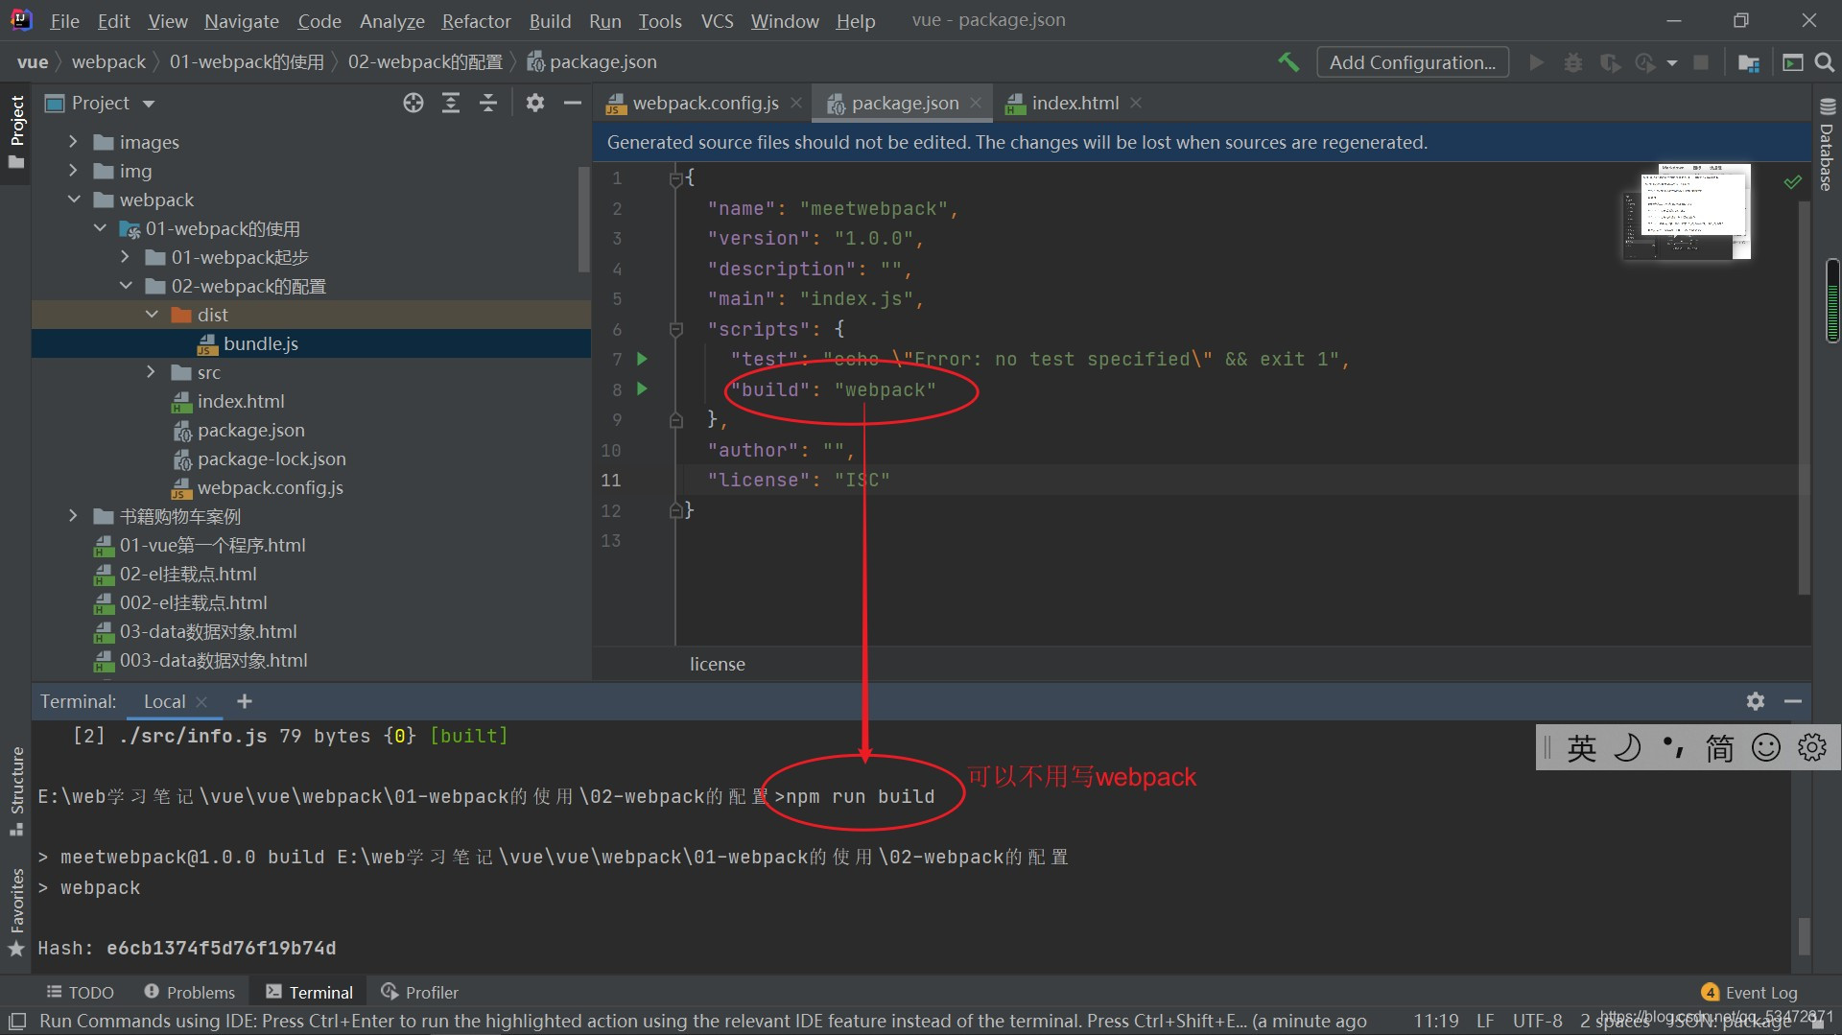Viewport: 1842px width, 1035px height.
Task: Expand the images folder
Action: click(x=73, y=142)
